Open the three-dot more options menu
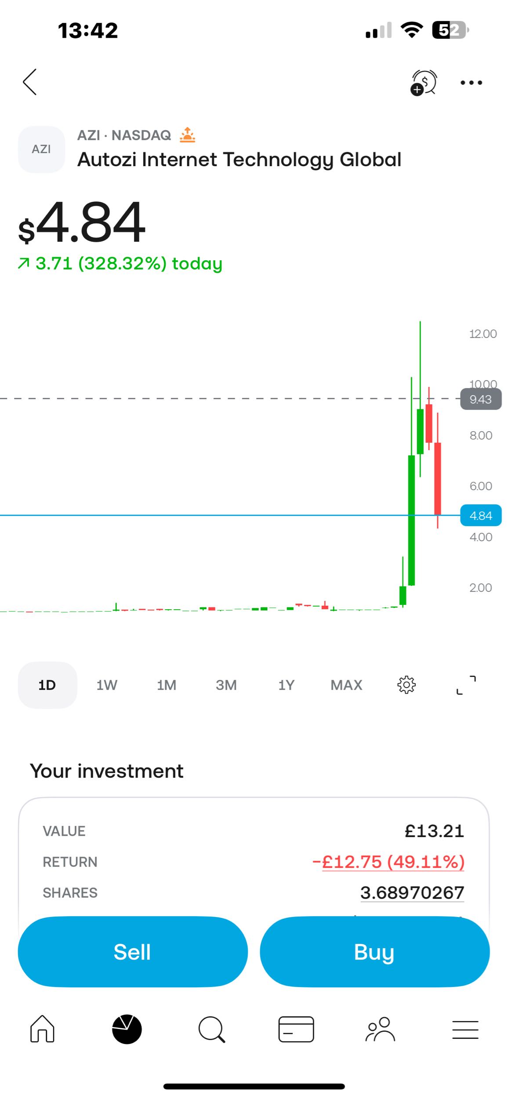The width and height of the screenshot is (508, 1099). pos(471,82)
